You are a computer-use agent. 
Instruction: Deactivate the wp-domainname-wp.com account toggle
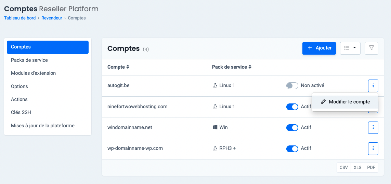pos(292,148)
